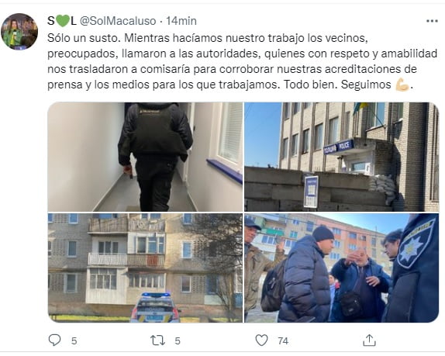View the police car near apartments photo
The image size is (445, 356).
145,268
